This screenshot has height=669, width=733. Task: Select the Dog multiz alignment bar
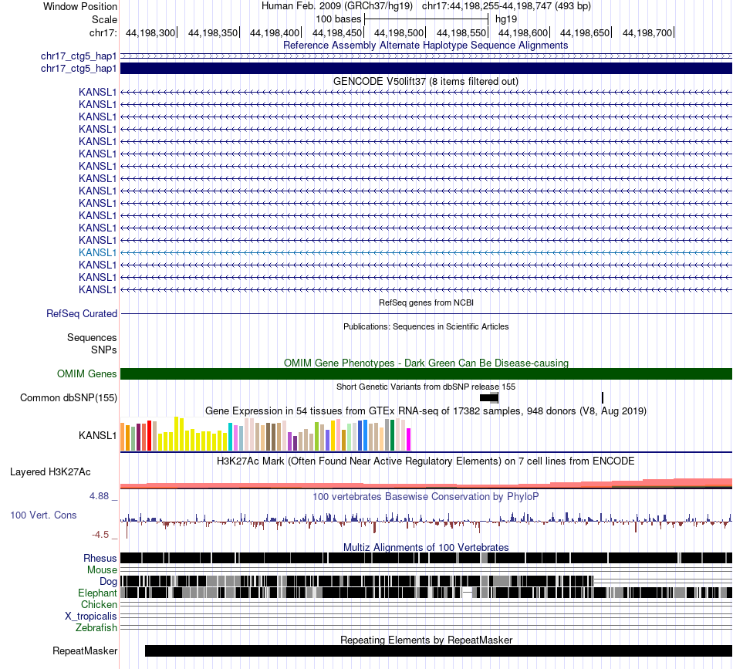(357, 581)
